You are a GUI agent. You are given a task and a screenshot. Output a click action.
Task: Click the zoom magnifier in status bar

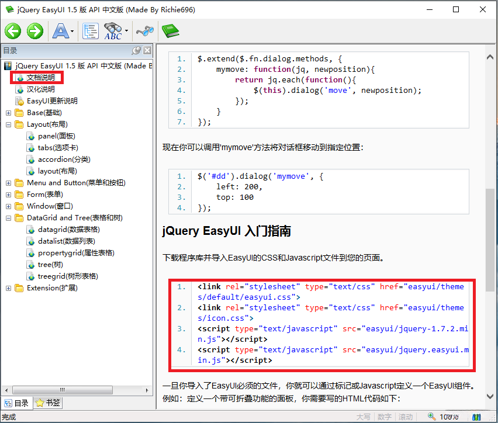click(431, 417)
